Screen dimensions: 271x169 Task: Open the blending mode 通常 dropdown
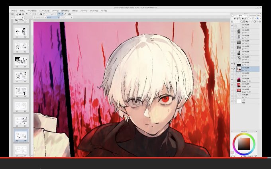point(241,16)
